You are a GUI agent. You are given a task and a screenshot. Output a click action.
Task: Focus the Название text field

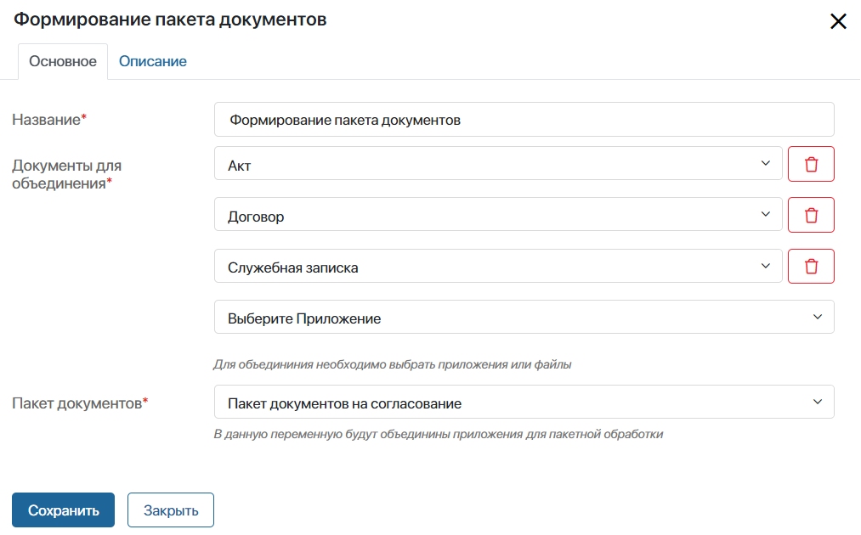click(x=524, y=120)
